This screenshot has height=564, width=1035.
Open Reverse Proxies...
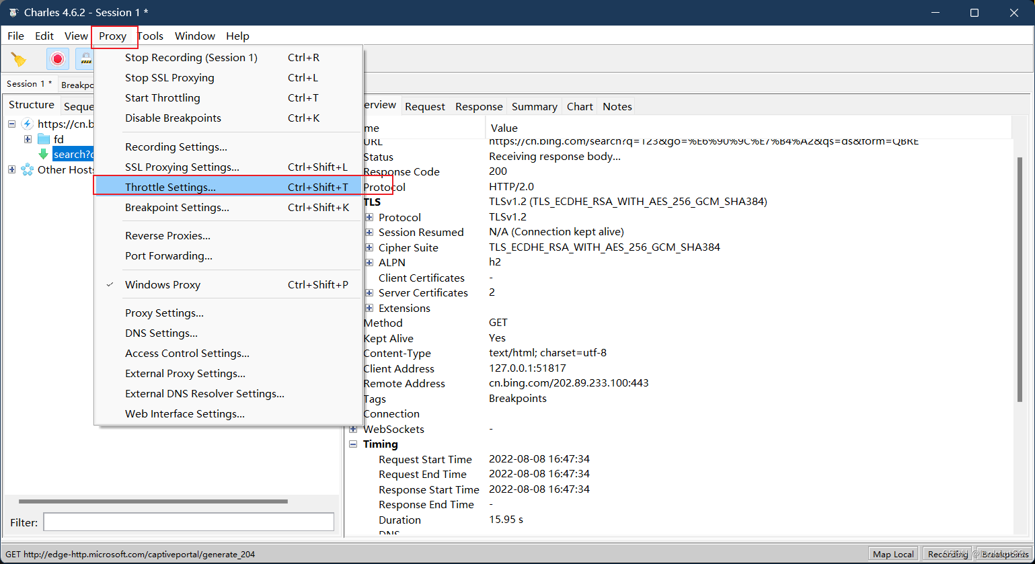point(229,236)
